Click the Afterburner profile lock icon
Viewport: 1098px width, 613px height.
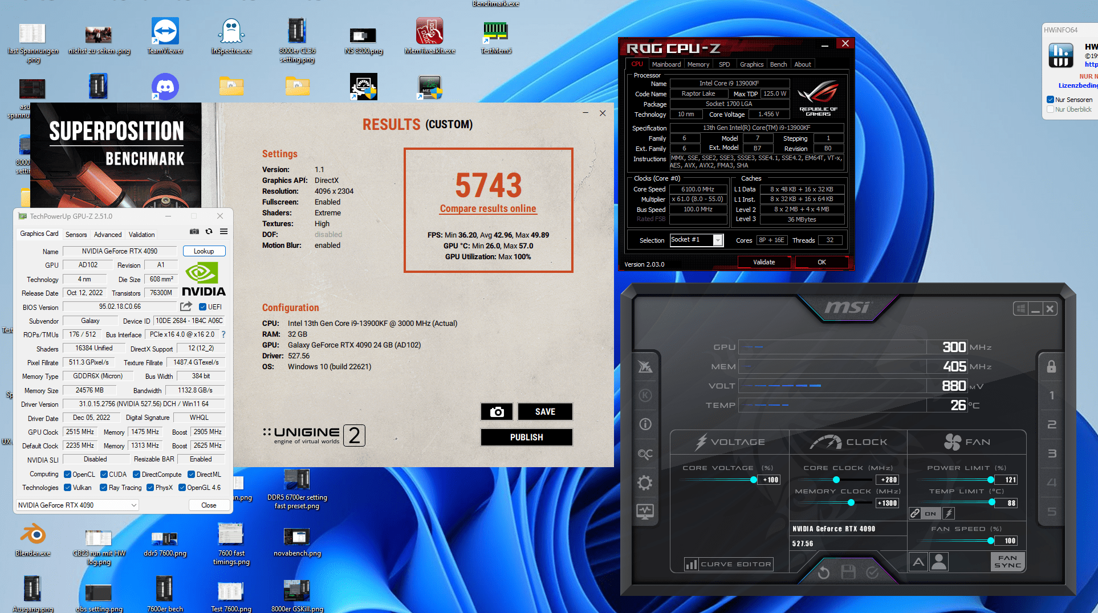(1051, 366)
